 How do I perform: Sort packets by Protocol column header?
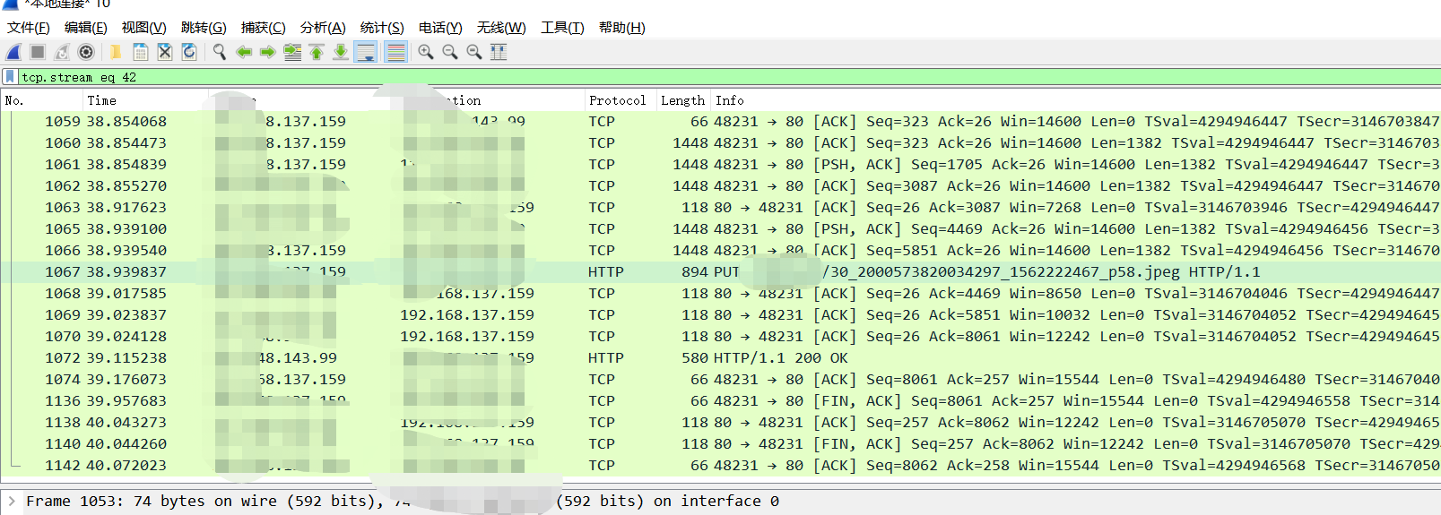click(617, 100)
